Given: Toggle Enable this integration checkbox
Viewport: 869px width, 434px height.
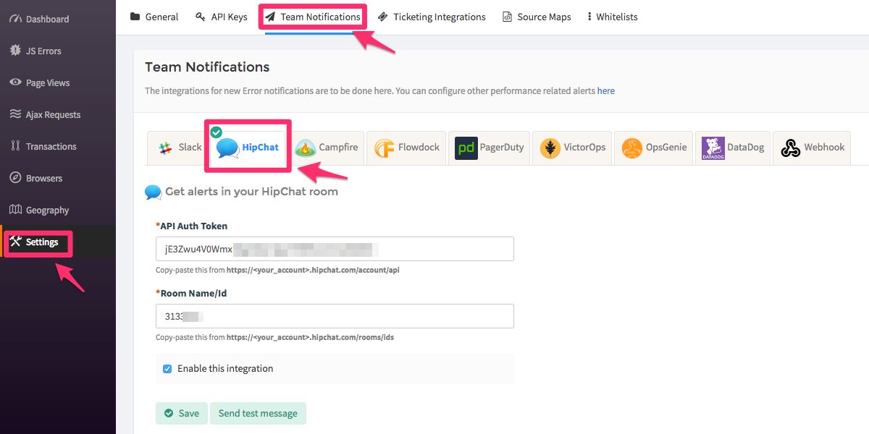Looking at the screenshot, I should [x=167, y=369].
